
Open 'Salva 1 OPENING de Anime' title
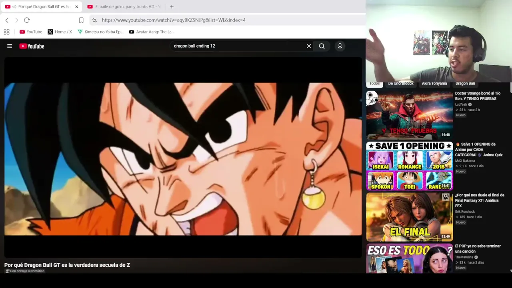(x=479, y=150)
